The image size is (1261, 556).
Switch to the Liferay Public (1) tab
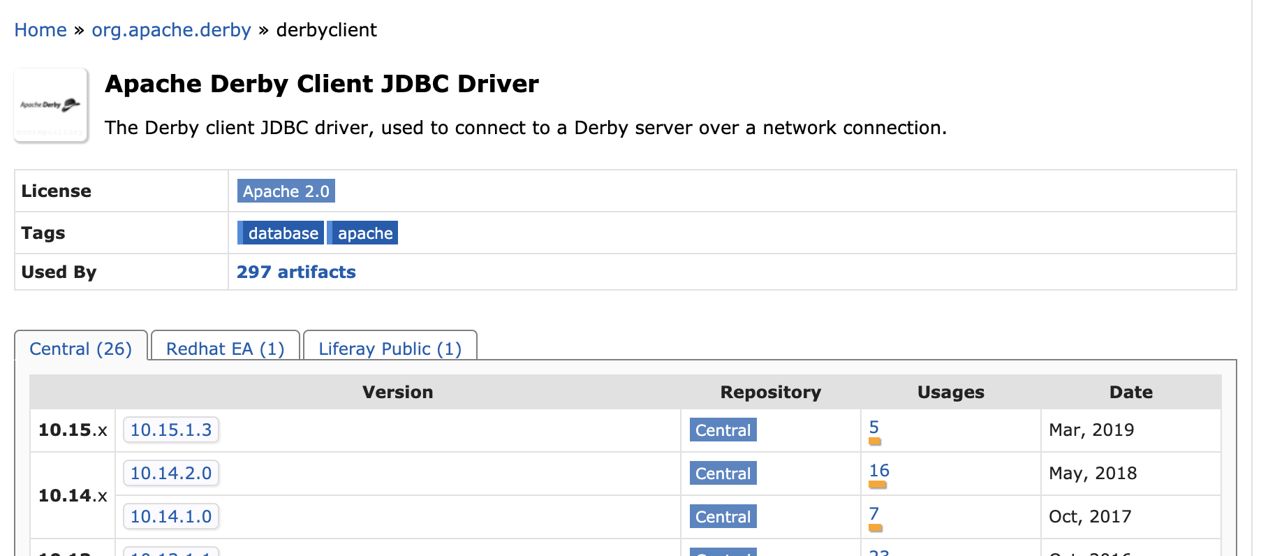point(390,348)
